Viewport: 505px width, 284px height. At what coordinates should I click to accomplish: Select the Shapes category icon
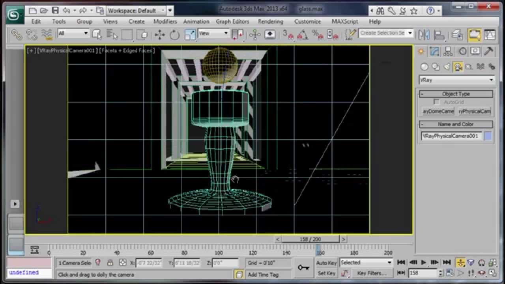click(x=436, y=67)
